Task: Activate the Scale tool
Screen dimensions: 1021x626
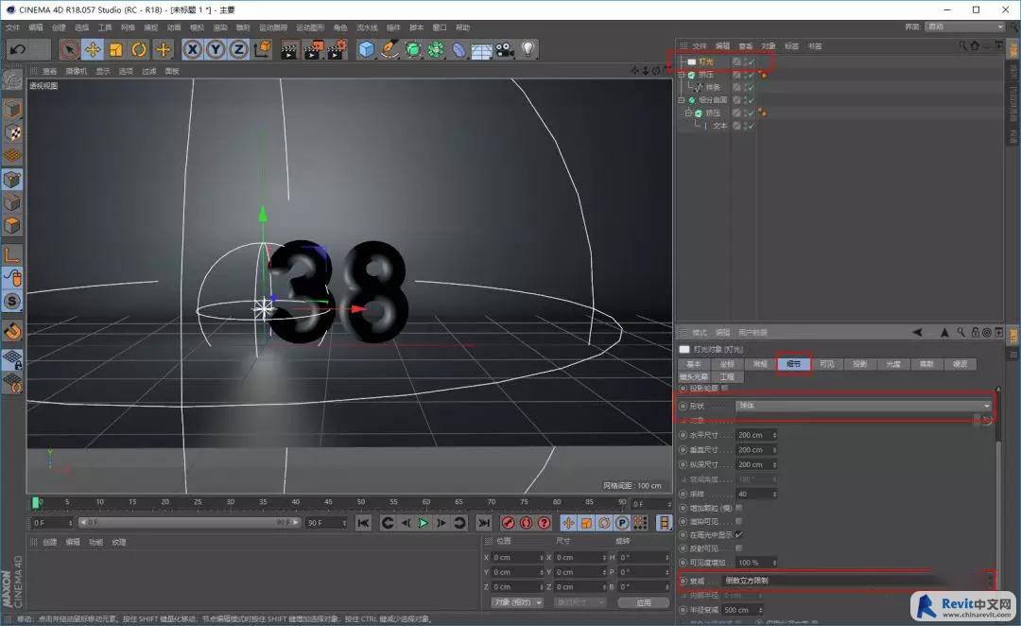Action: click(116, 49)
